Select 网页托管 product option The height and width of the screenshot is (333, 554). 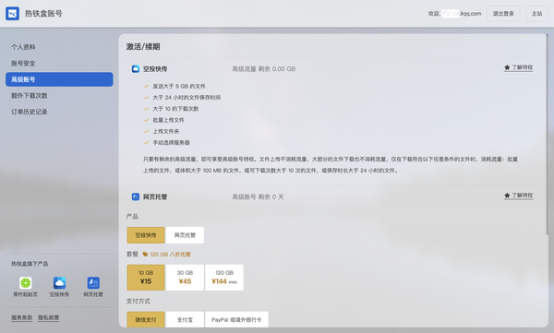185,235
